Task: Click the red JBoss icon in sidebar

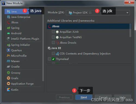Action: tap(8, 22)
